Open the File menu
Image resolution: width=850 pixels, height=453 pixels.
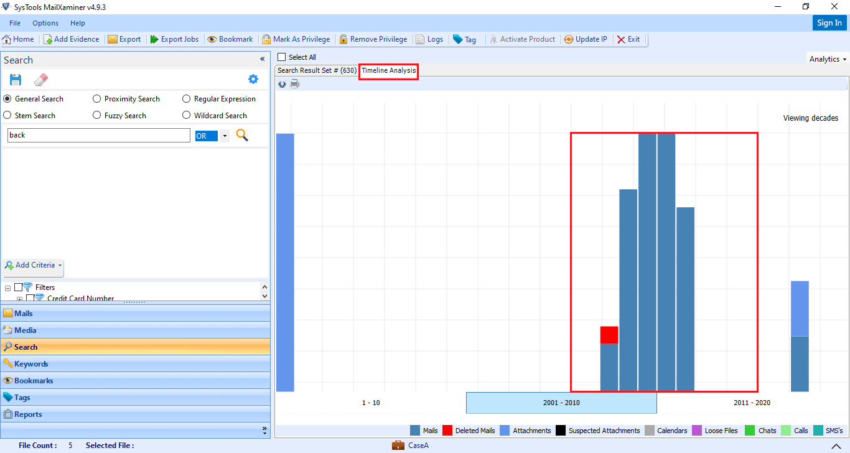(x=15, y=23)
